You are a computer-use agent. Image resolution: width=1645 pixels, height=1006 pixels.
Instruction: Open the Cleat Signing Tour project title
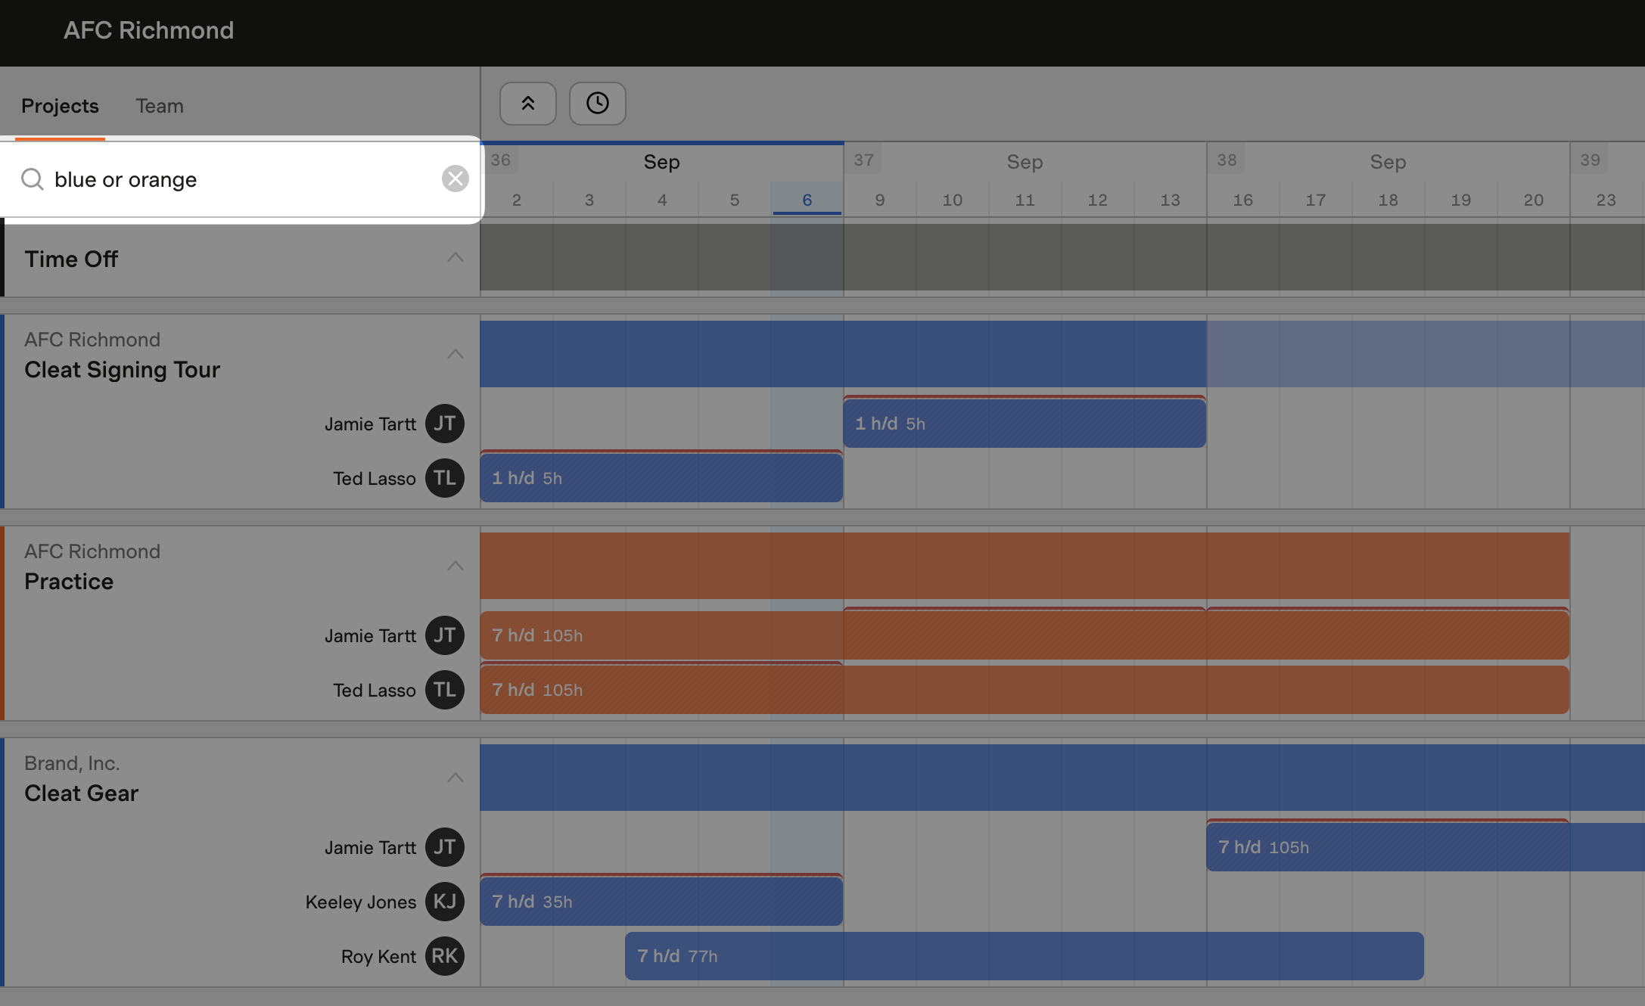(x=122, y=370)
